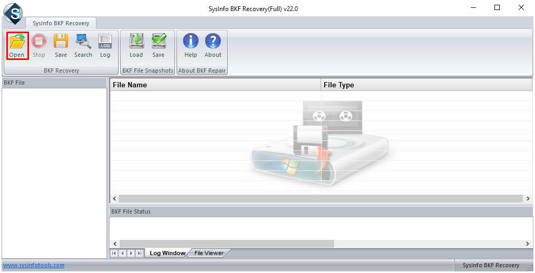
Task: Minimize the application window
Action: [x=473, y=8]
